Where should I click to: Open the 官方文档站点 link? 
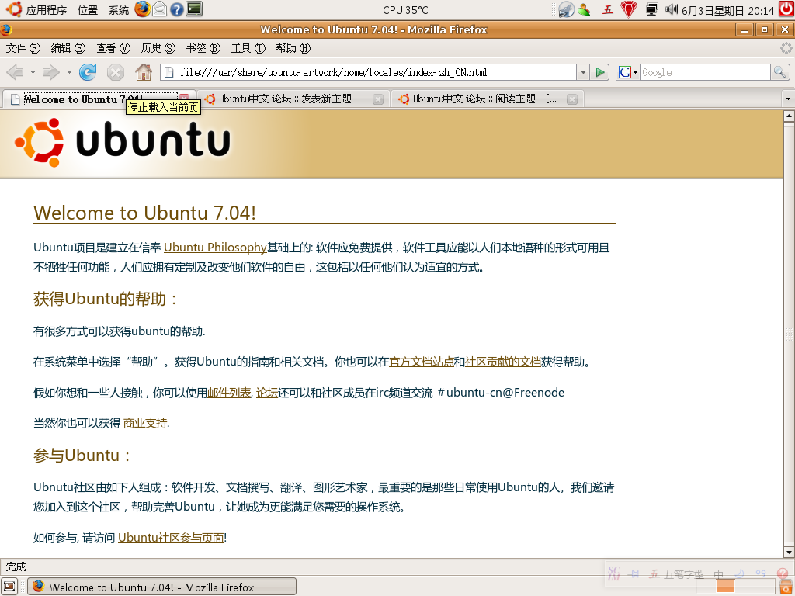click(422, 362)
